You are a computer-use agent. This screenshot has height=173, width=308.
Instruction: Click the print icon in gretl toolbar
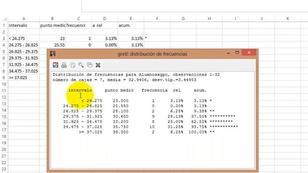click(64, 65)
